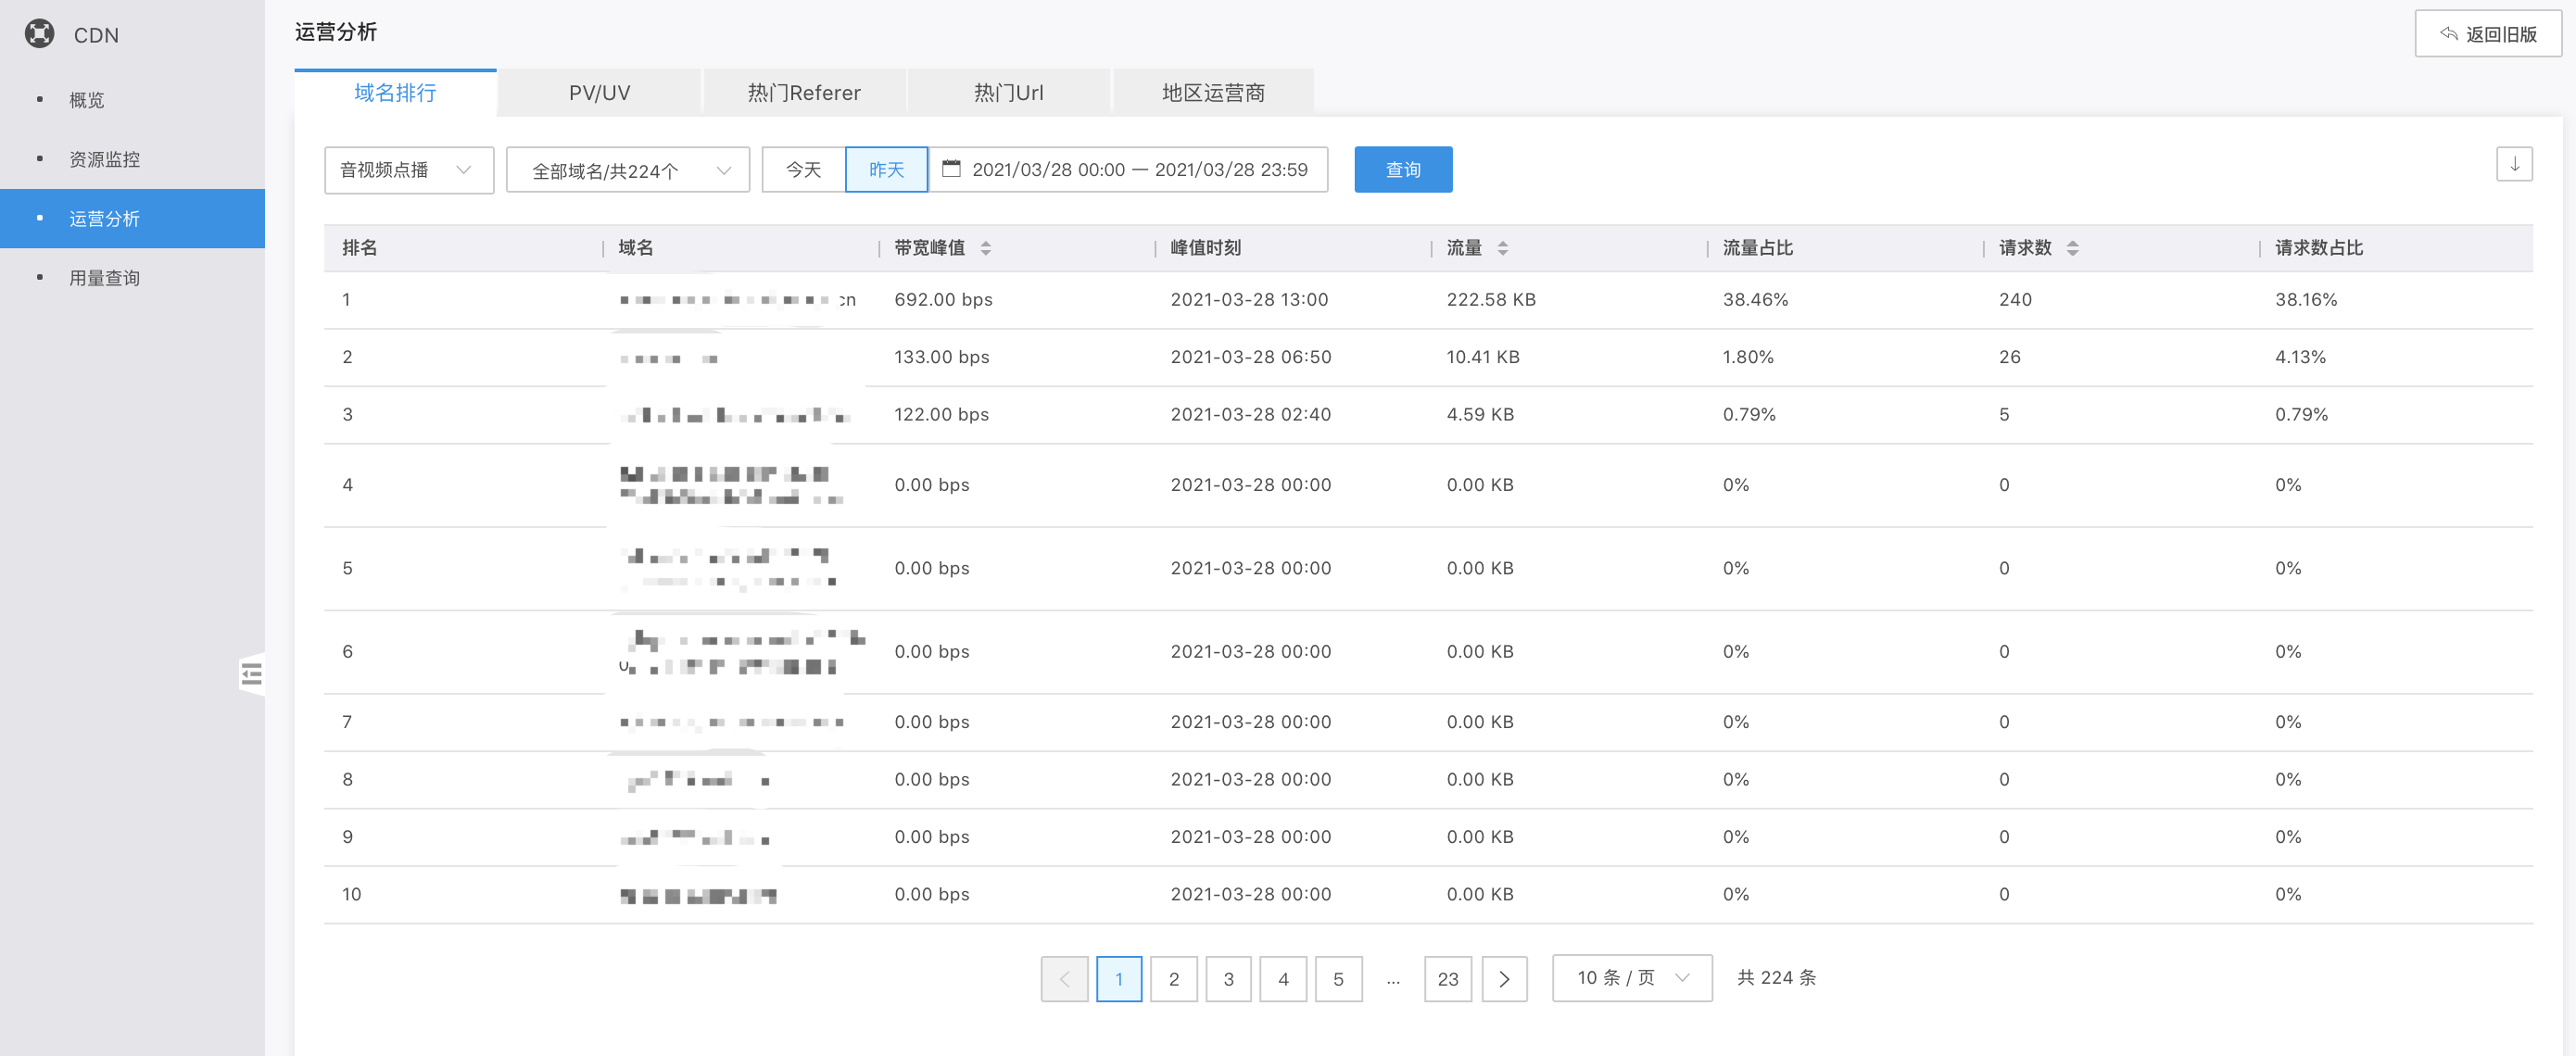Sort by 请求数 column arrows
Screen dimensions: 2576x1056
2072,248
